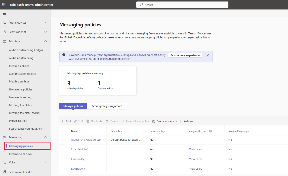Click the info icon in the banner

coord(64,55)
